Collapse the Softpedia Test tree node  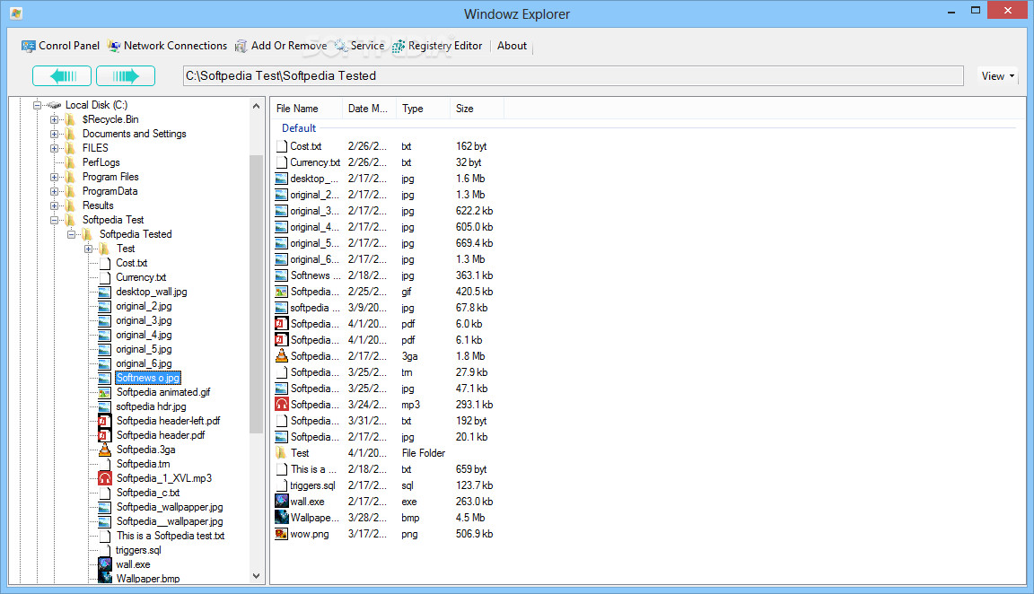pyautogui.click(x=54, y=220)
